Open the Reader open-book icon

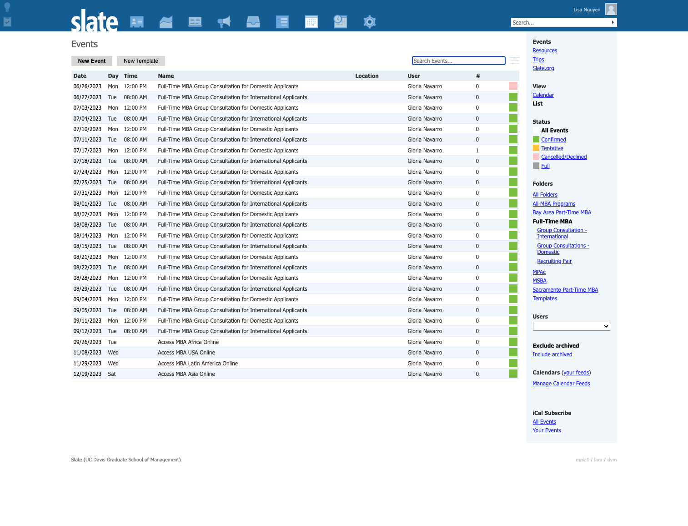[195, 22]
